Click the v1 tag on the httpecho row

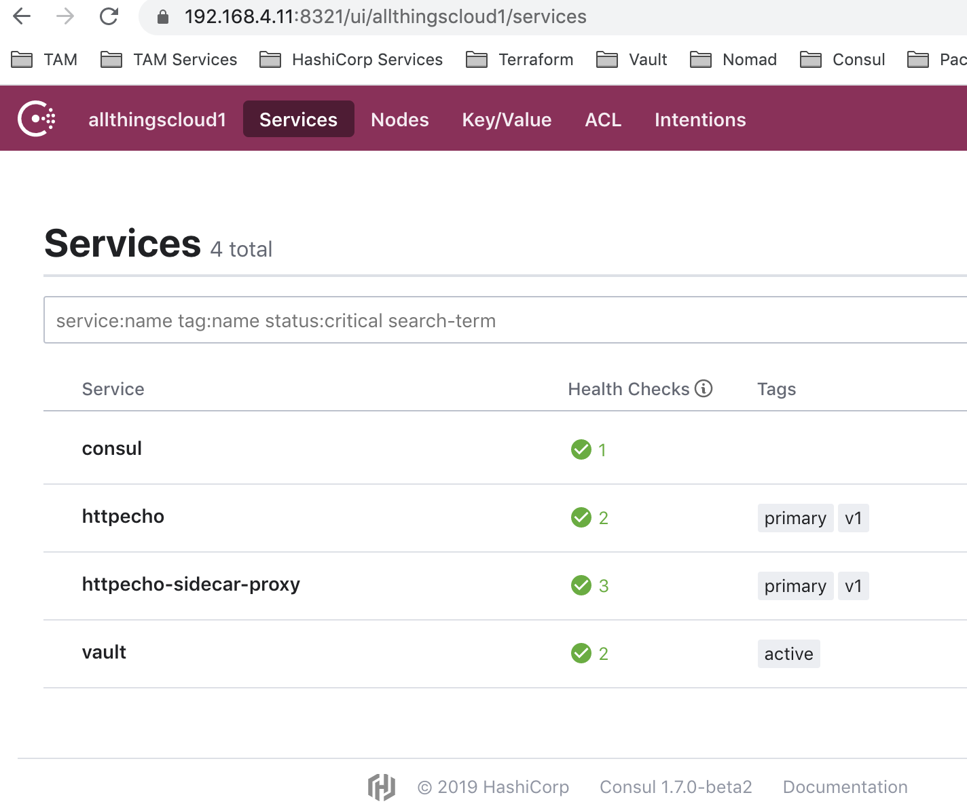pyautogui.click(x=853, y=518)
